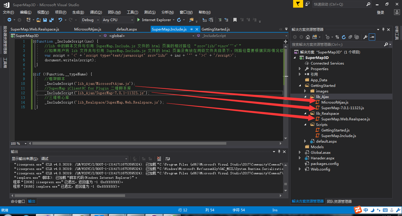Image resolution: width=402 pixels, height=216 pixels.
Task: Click the magnifier in Solution Explorer search
Action: coord(386,45)
